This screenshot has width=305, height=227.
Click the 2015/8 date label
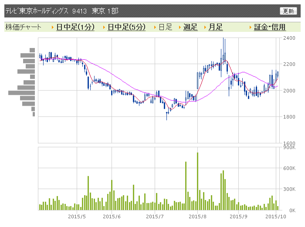point(198,217)
